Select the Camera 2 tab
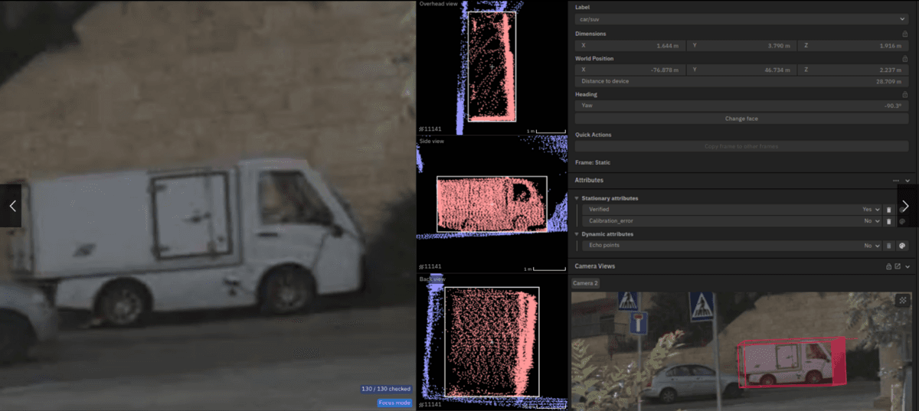 (586, 283)
